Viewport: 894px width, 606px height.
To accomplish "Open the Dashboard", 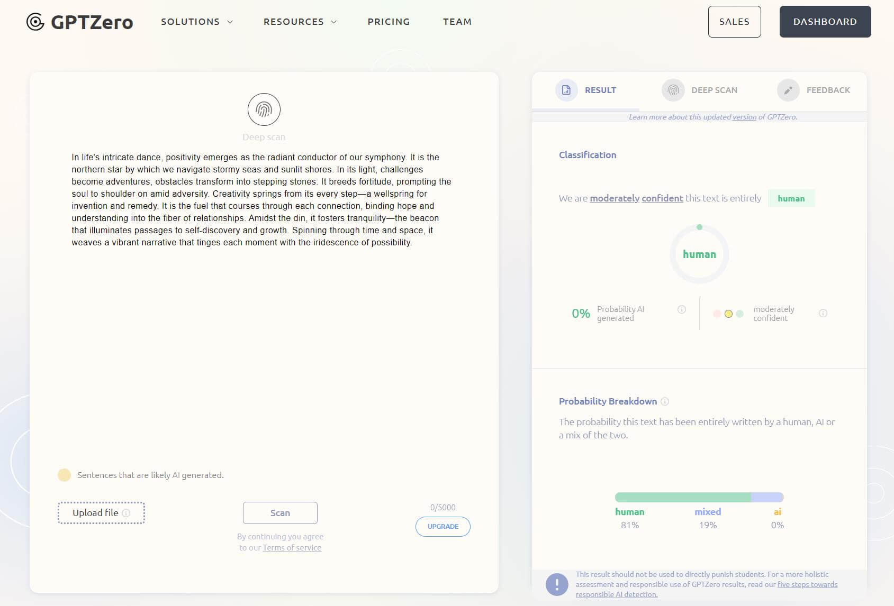I will 825,22.
